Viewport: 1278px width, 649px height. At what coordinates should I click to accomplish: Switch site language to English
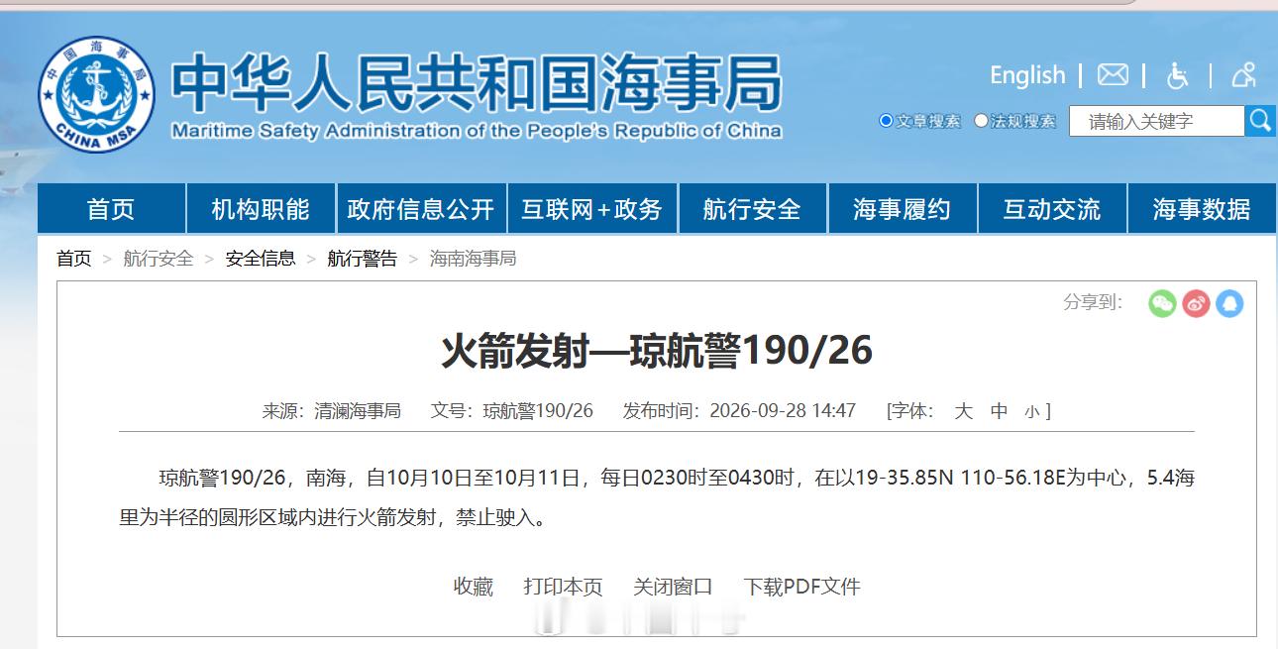pyautogui.click(x=1027, y=75)
